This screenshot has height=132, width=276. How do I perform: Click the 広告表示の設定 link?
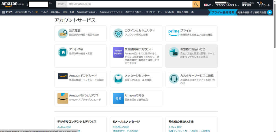tap(121, 127)
